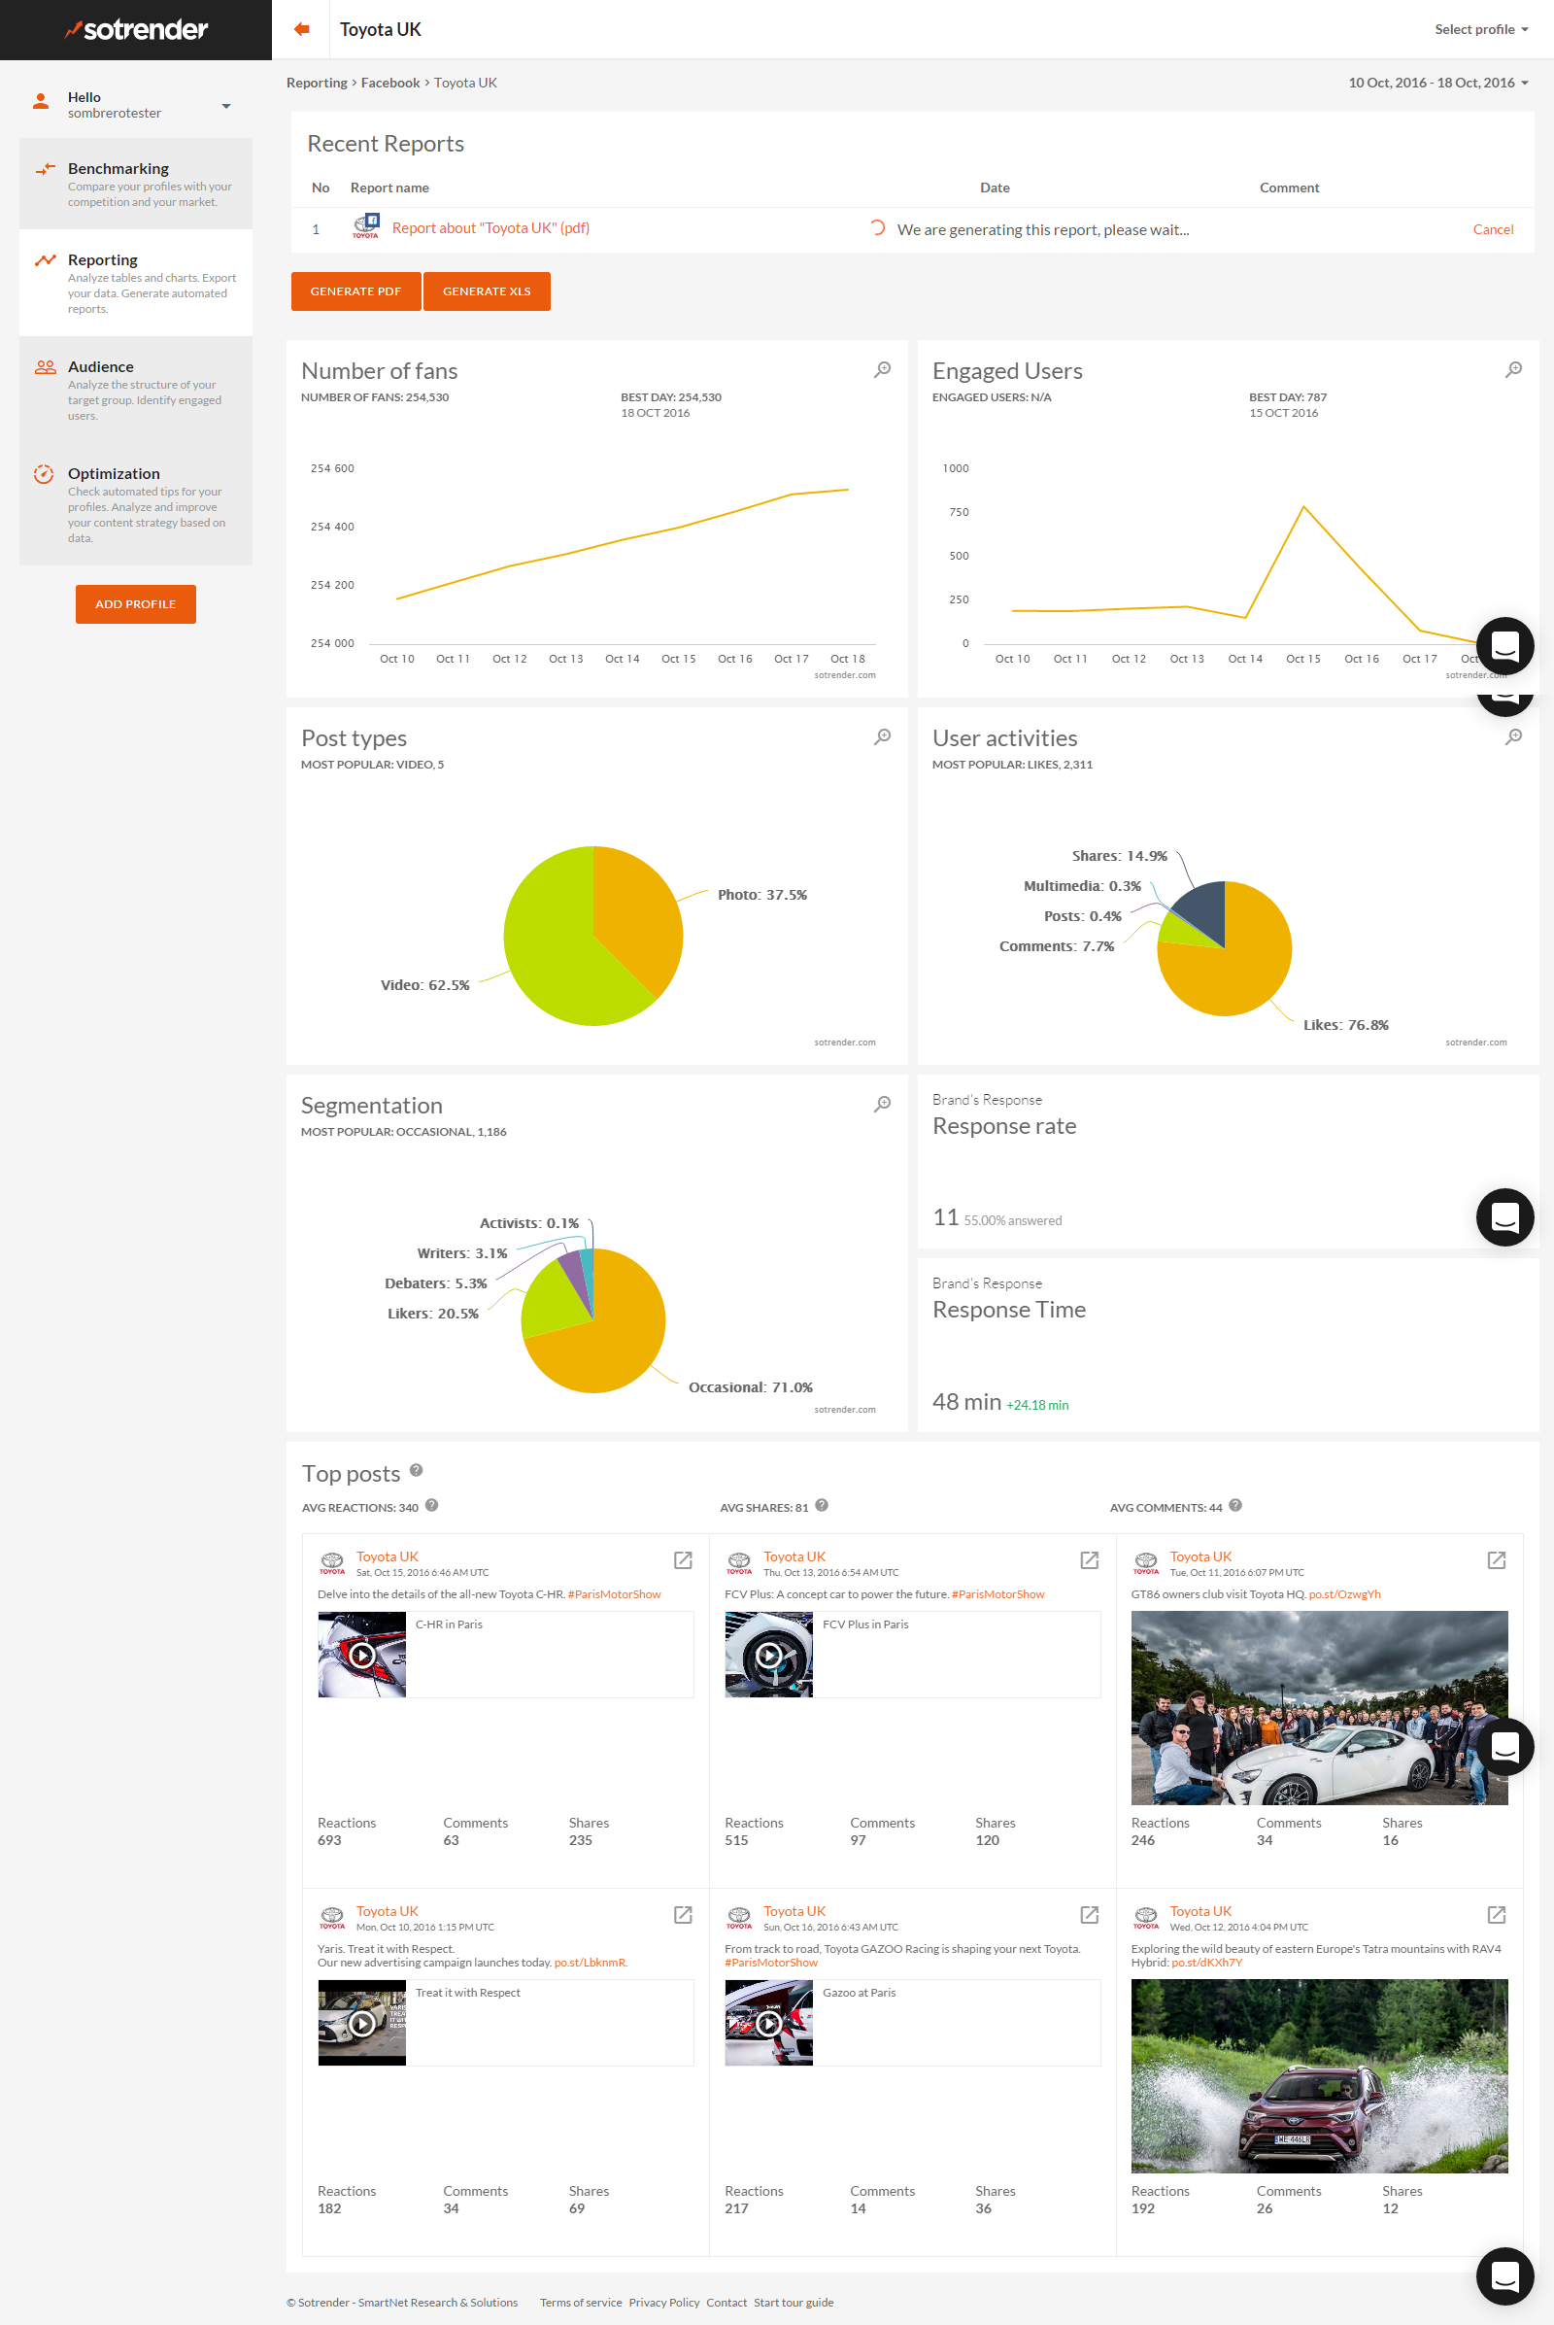Open GAZOO Racing post externally
The width and height of the screenshot is (1554, 2325).
click(1089, 1915)
